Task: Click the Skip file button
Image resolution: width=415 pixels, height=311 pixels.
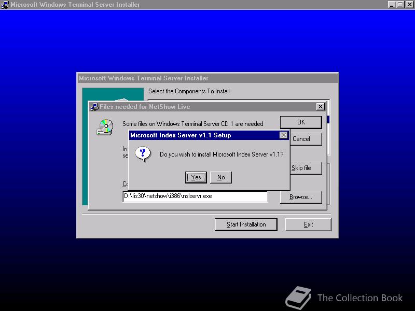Action: (306, 168)
